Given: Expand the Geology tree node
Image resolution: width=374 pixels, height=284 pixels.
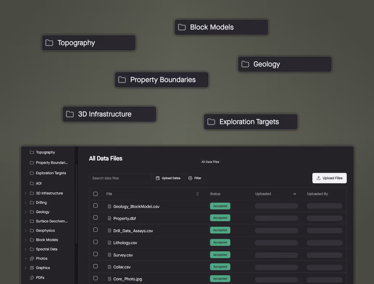Looking at the screenshot, I should pos(25,212).
